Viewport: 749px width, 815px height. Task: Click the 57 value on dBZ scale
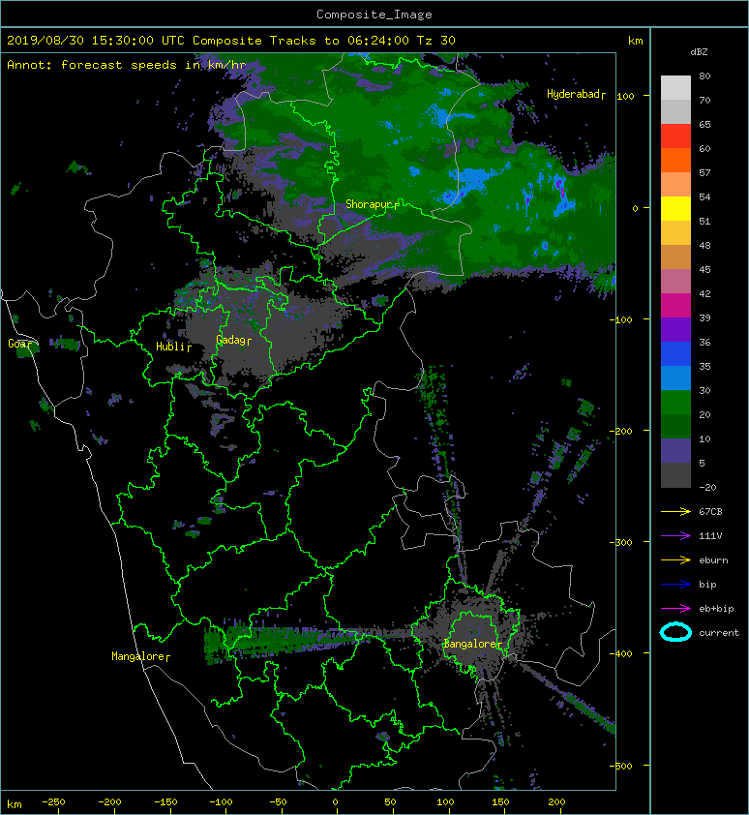704,172
